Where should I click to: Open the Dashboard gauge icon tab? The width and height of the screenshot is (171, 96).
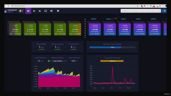point(28,11)
